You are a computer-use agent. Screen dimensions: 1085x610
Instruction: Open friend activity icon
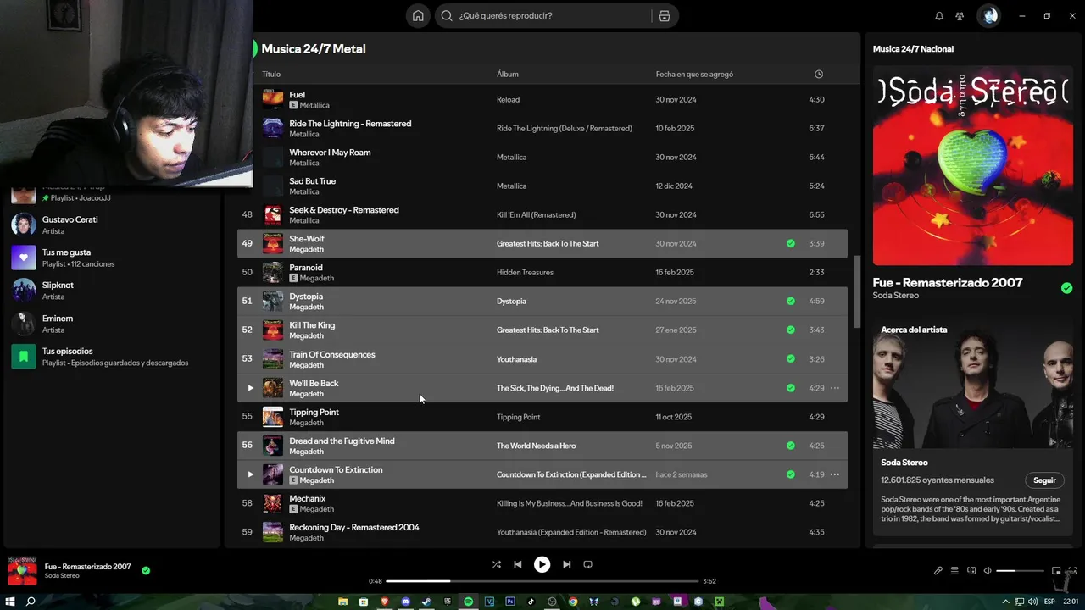click(x=960, y=16)
